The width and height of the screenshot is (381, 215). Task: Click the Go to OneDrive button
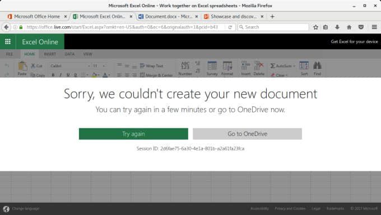point(247,134)
